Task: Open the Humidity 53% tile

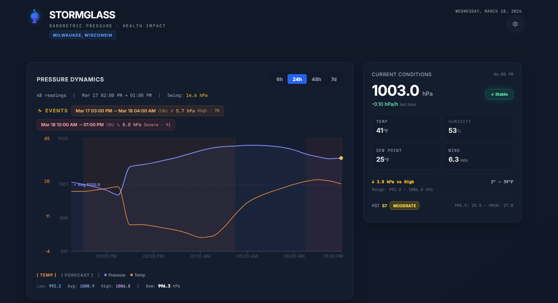Action: coord(478,127)
